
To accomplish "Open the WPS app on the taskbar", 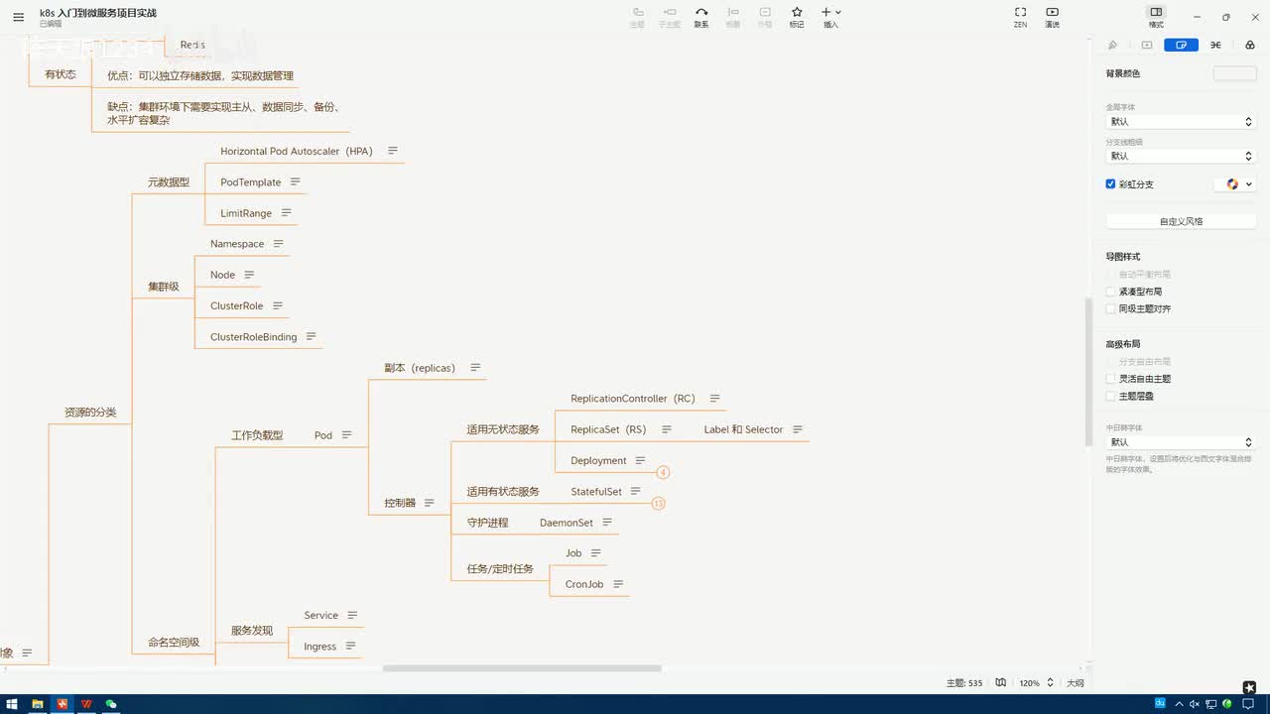I will [x=86, y=704].
